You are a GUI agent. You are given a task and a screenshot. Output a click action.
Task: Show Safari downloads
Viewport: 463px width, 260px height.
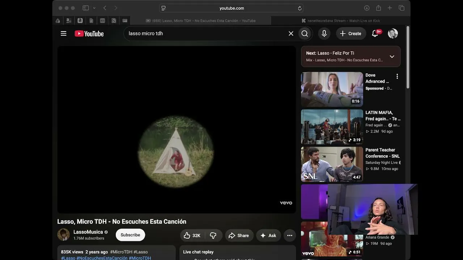[366, 8]
